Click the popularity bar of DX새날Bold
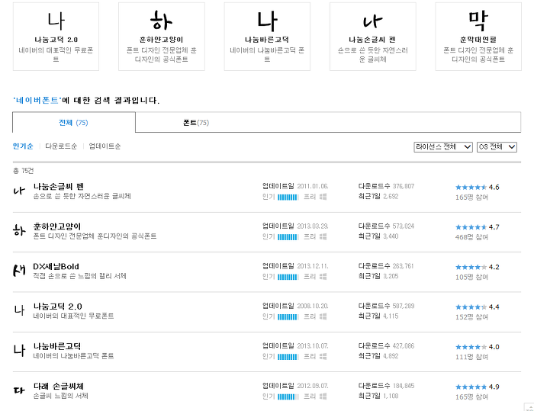Image resolution: width=534 pixels, height=411 pixels. click(288, 277)
